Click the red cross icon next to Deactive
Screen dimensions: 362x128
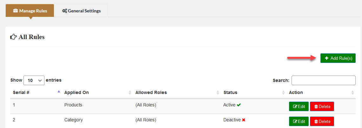point(244,120)
